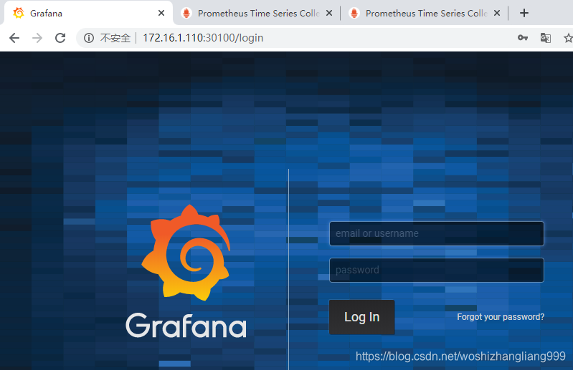
Task: Close the first Prometheus tab
Action: tap(329, 13)
